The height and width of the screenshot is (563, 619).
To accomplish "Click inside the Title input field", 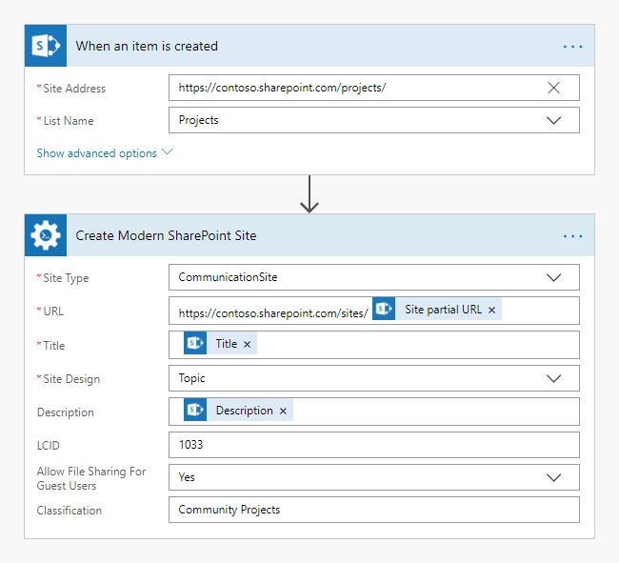I will 374,345.
